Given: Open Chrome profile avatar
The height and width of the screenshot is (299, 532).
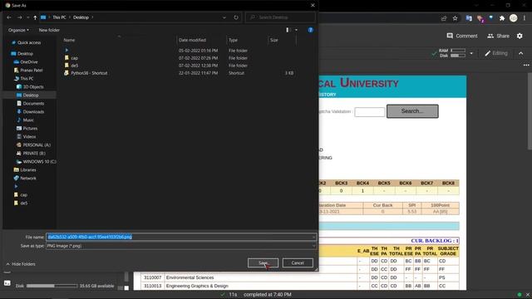Looking at the screenshot, I should pyautogui.click(x=514, y=18).
